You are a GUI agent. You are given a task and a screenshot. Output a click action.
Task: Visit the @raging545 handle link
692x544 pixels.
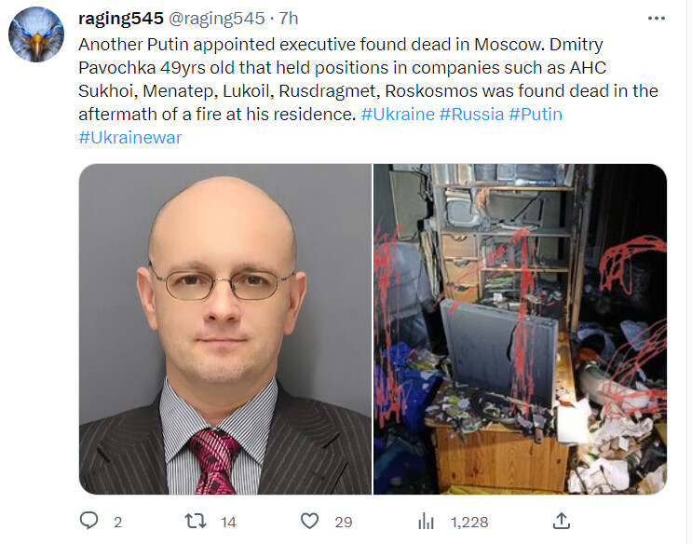click(217, 19)
